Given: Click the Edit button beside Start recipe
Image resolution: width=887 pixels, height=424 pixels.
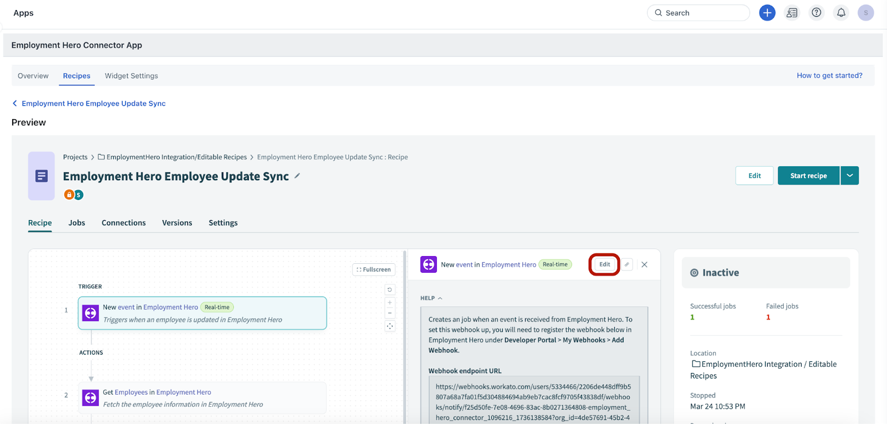Looking at the screenshot, I should pyautogui.click(x=755, y=176).
